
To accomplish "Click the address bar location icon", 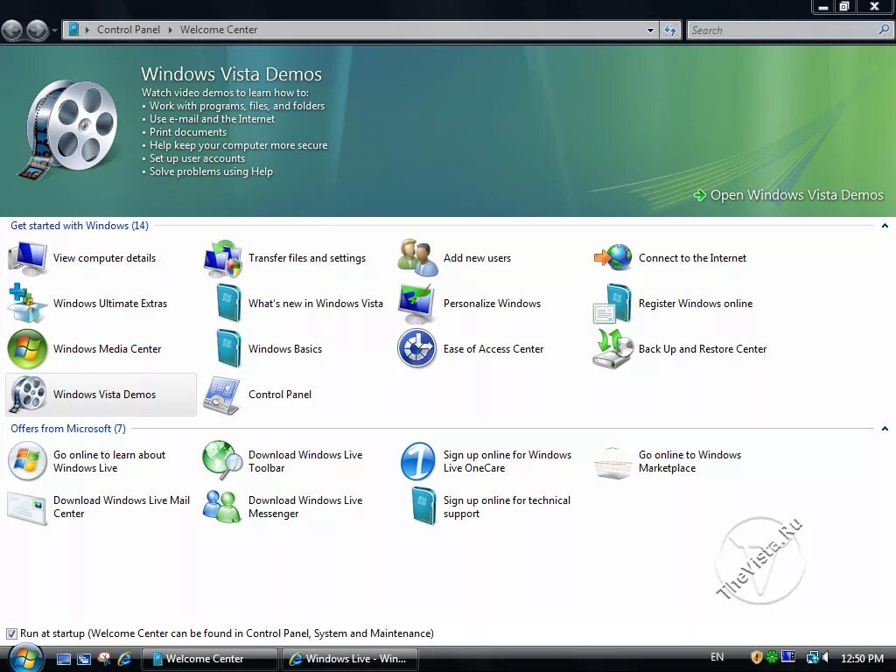I will click(x=73, y=30).
